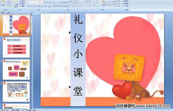Select the straight Line shape in gallery

92,1
